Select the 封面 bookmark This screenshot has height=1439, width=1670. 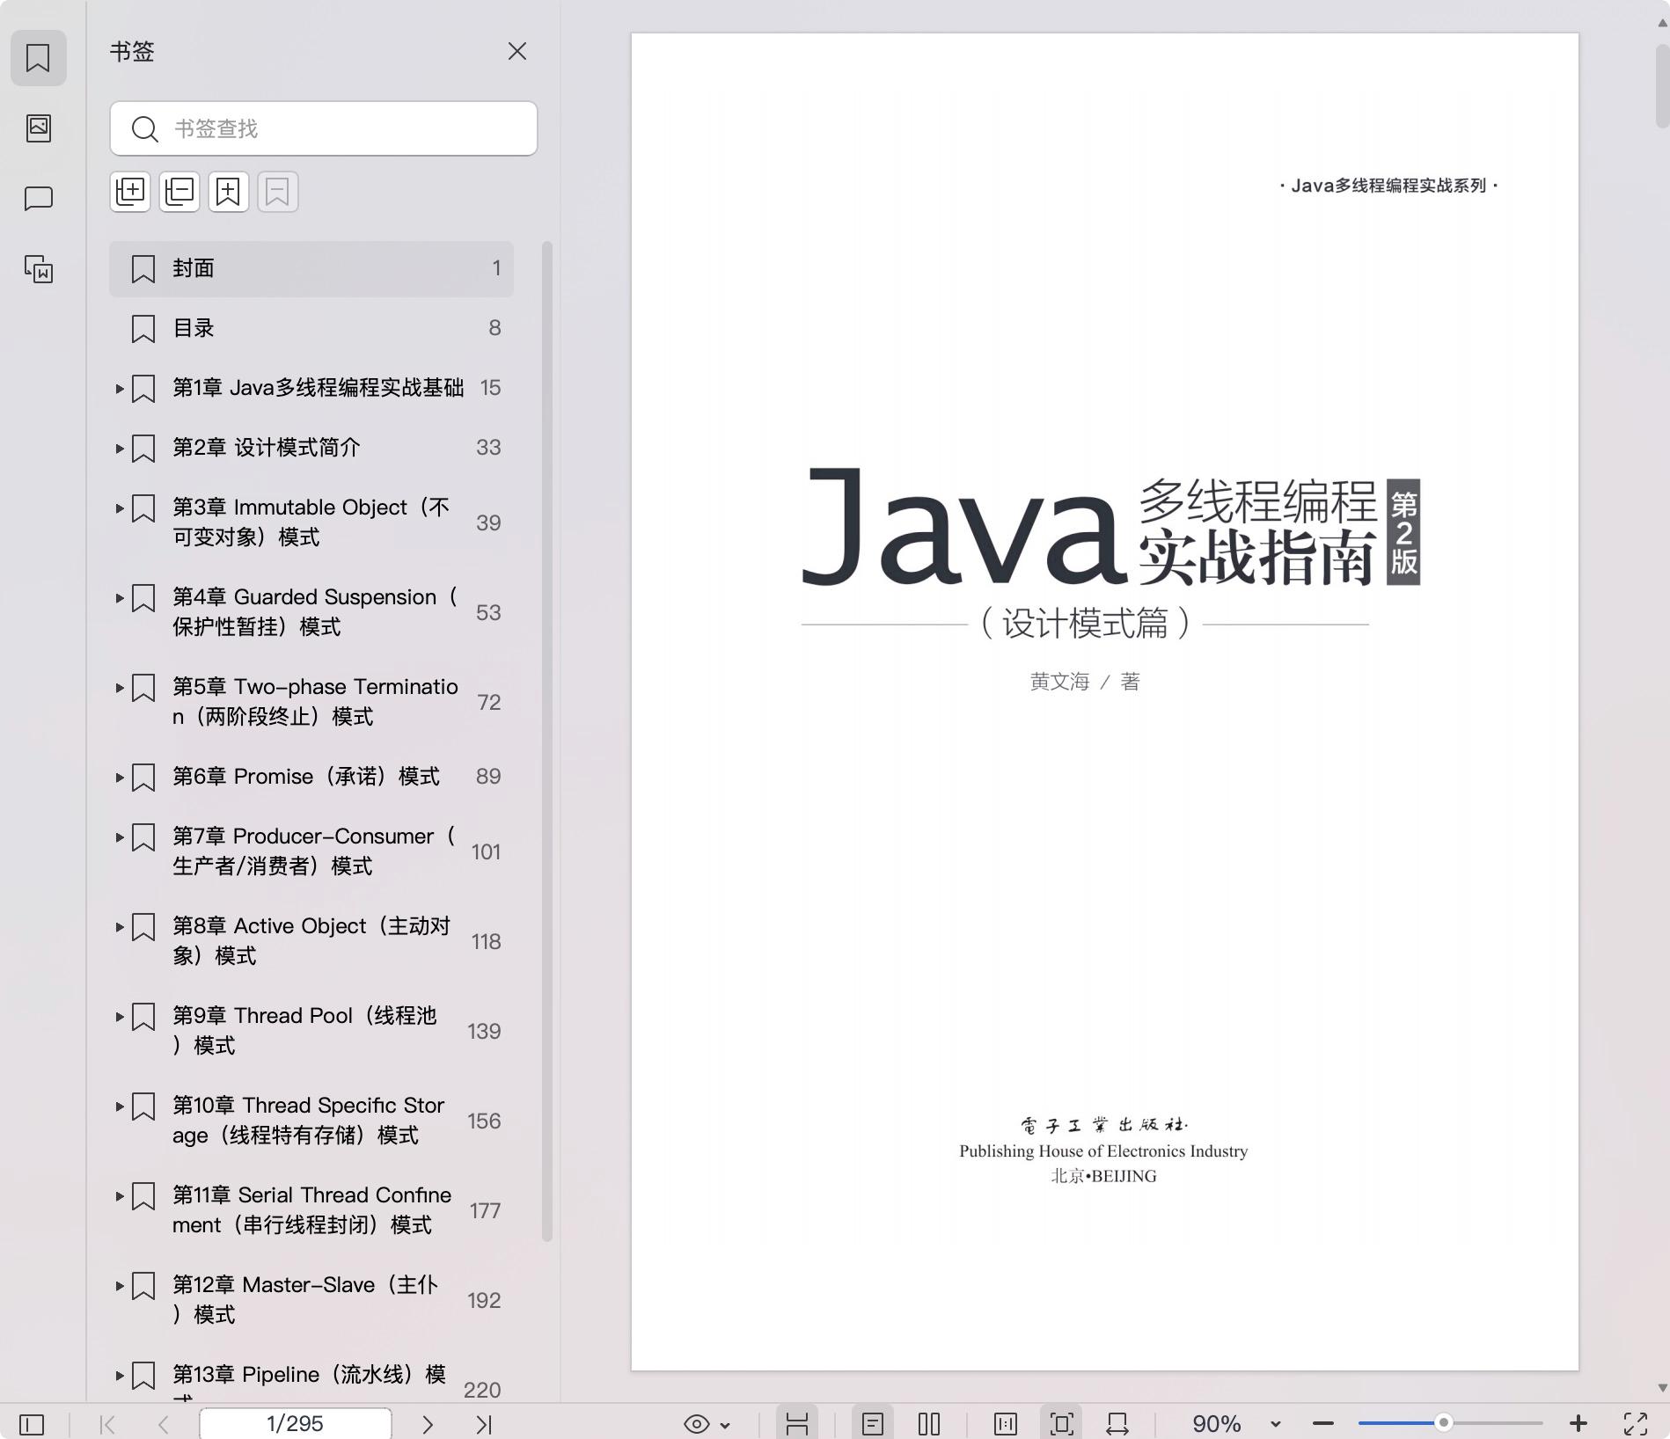click(311, 268)
